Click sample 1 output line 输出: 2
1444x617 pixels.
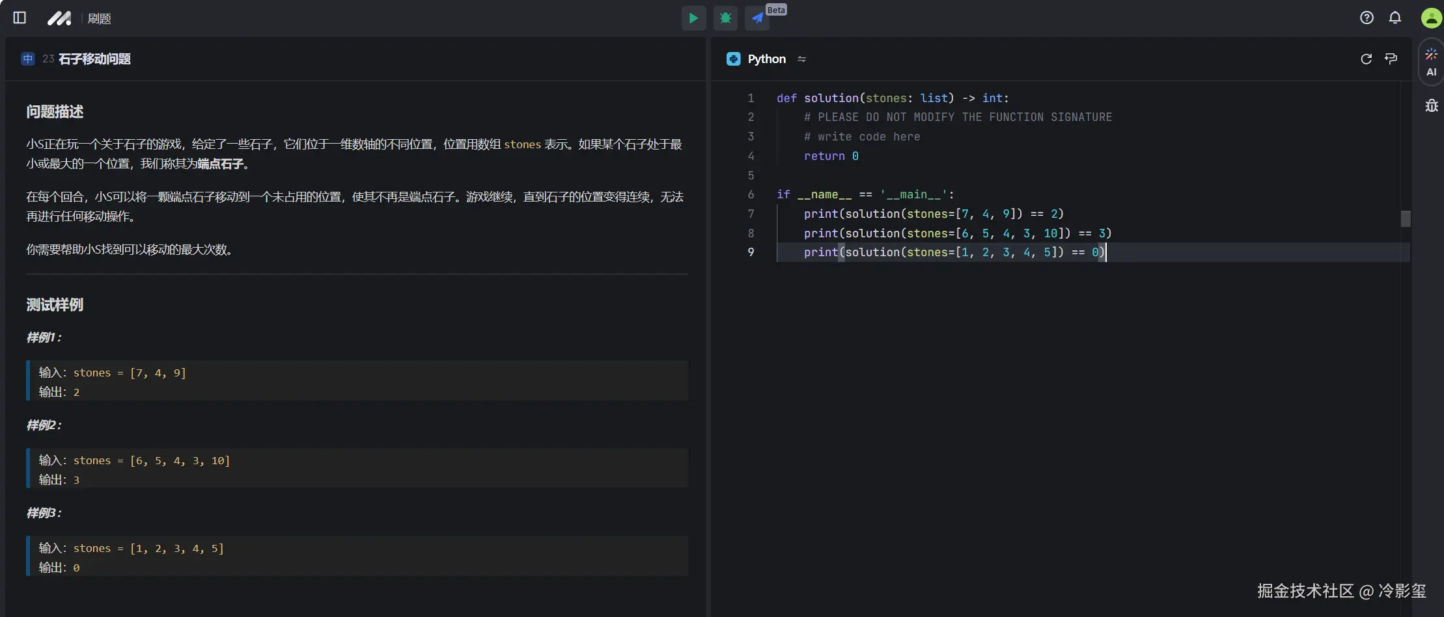(59, 392)
